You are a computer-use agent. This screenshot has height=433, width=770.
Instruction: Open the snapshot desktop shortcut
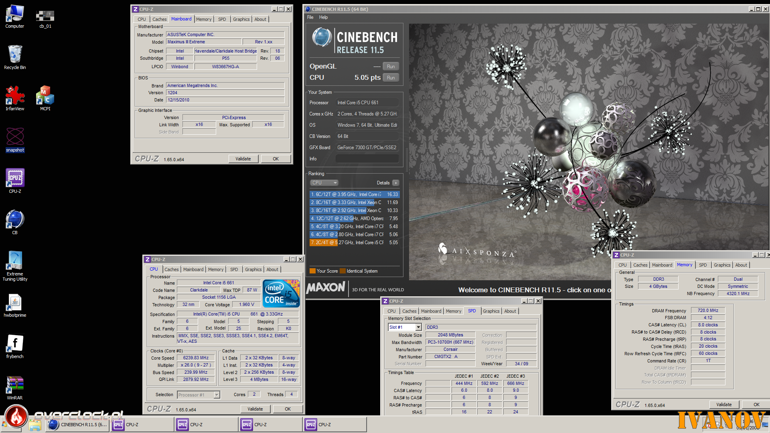coord(15,140)
